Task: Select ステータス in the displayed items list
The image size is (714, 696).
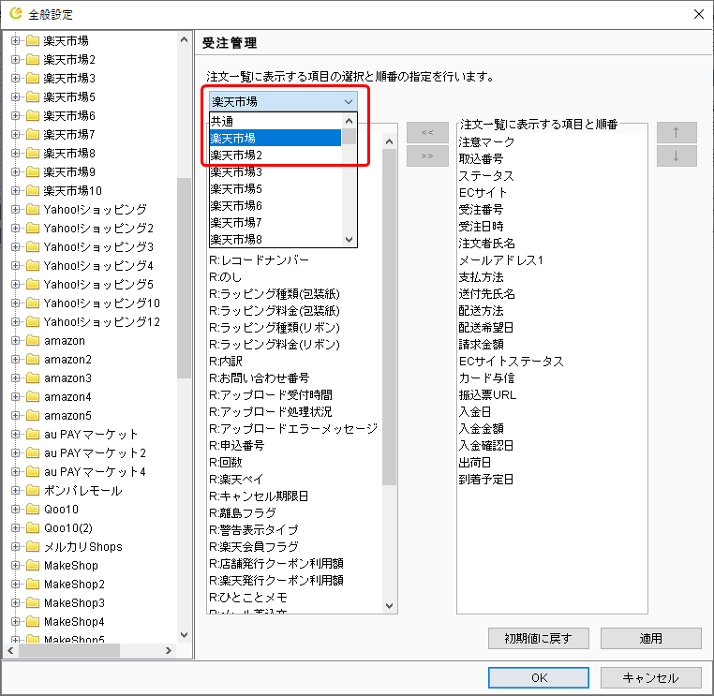Action: (x=486, y=176)
